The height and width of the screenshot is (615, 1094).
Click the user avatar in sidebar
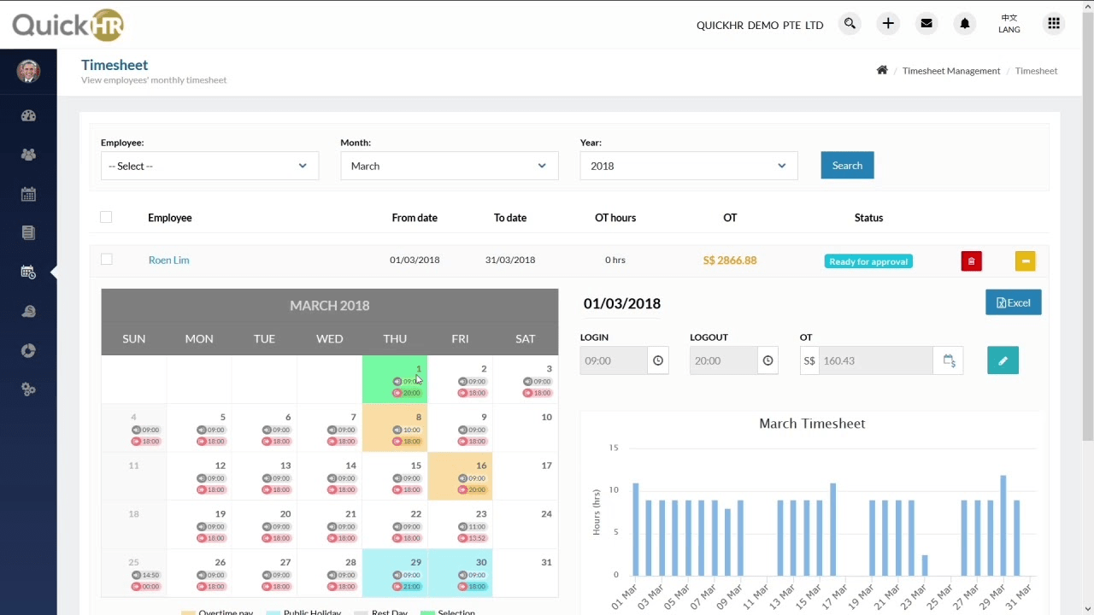coord(28,71)
